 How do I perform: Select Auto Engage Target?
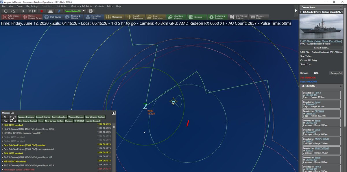(x=11, y=17)
